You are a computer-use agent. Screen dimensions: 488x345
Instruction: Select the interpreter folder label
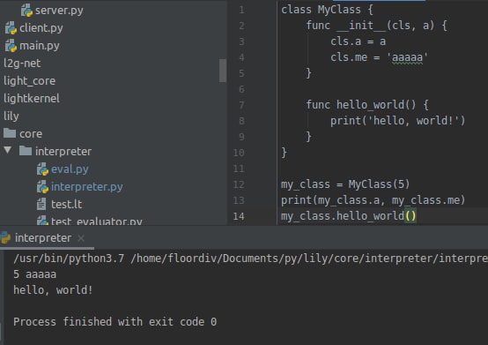point(63,152)
